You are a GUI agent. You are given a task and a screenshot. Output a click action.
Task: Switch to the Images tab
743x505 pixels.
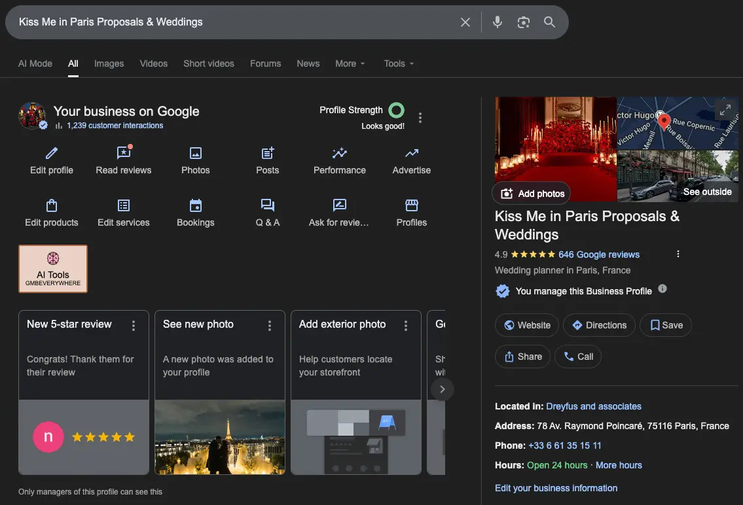[109, 63]
